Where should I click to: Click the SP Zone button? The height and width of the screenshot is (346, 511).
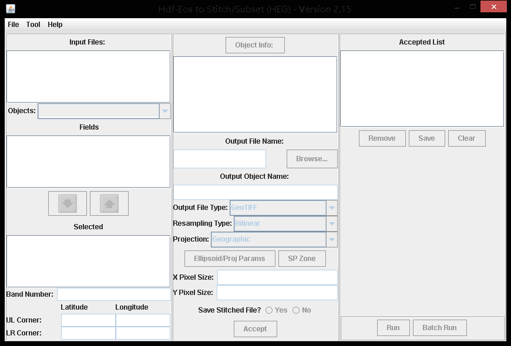pos(302,259)
